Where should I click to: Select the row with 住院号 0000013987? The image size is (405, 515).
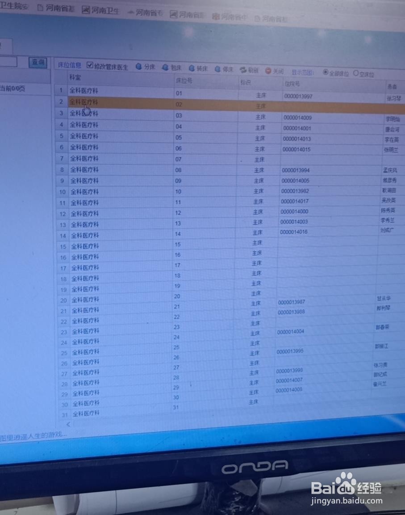[x=230, y=304]
